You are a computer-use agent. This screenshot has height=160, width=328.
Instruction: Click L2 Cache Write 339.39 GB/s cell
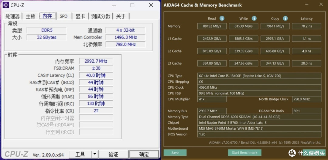click(244, 51)
